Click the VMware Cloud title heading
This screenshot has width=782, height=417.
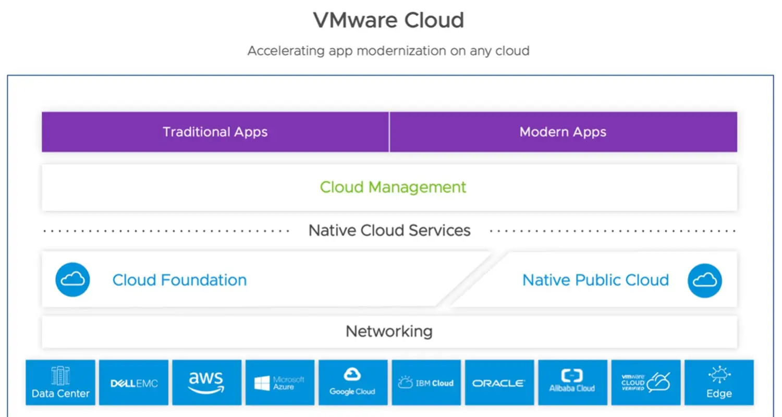(389, 20)
